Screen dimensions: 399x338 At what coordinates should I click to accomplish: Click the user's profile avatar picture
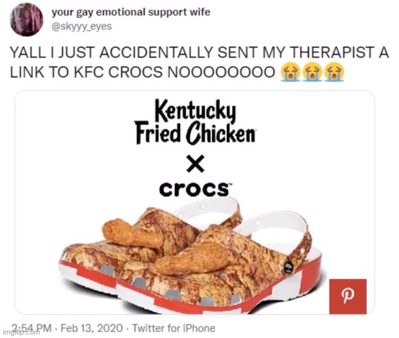point(26,20)
